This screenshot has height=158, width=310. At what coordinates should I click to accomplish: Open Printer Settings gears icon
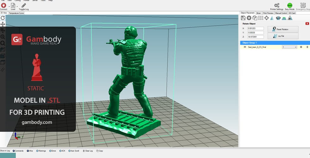pyautogui.click(x=276, y=5)
